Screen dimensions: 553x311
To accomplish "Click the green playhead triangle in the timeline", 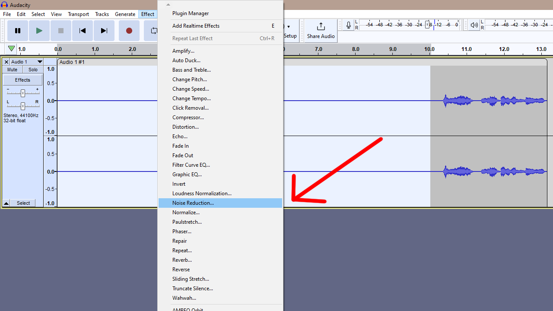I will (11, 49).
